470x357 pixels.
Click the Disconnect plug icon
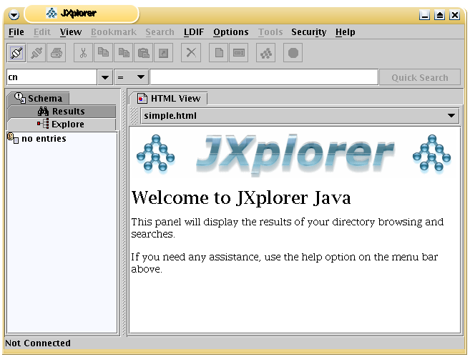click(36, 53)
